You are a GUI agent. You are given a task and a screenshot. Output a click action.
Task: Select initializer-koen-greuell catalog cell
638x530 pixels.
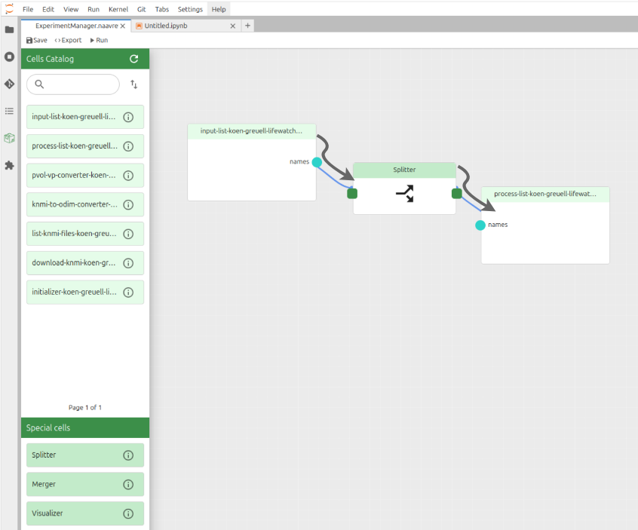click(85, 293)
